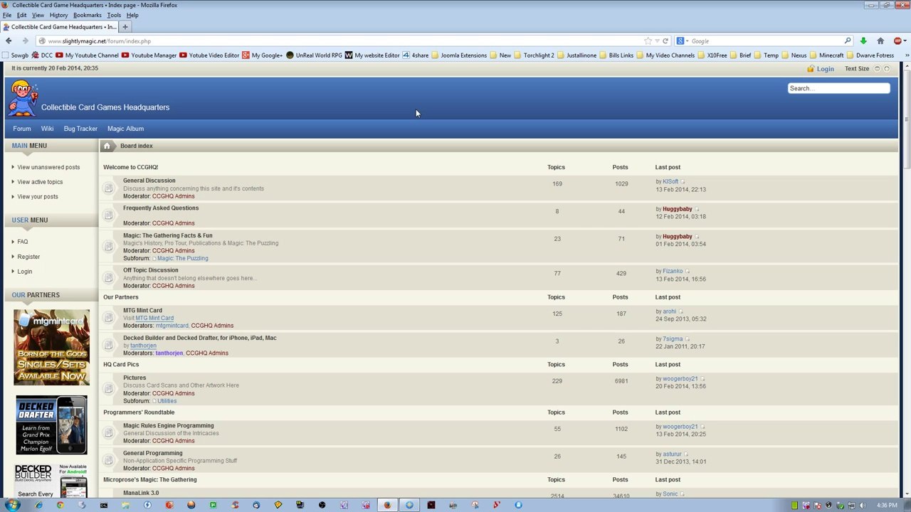Open View active topics link
The width and height of the screenshot is (911, 512).
40,182
